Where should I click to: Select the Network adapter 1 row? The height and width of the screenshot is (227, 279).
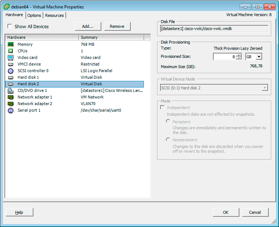[75, 97]
